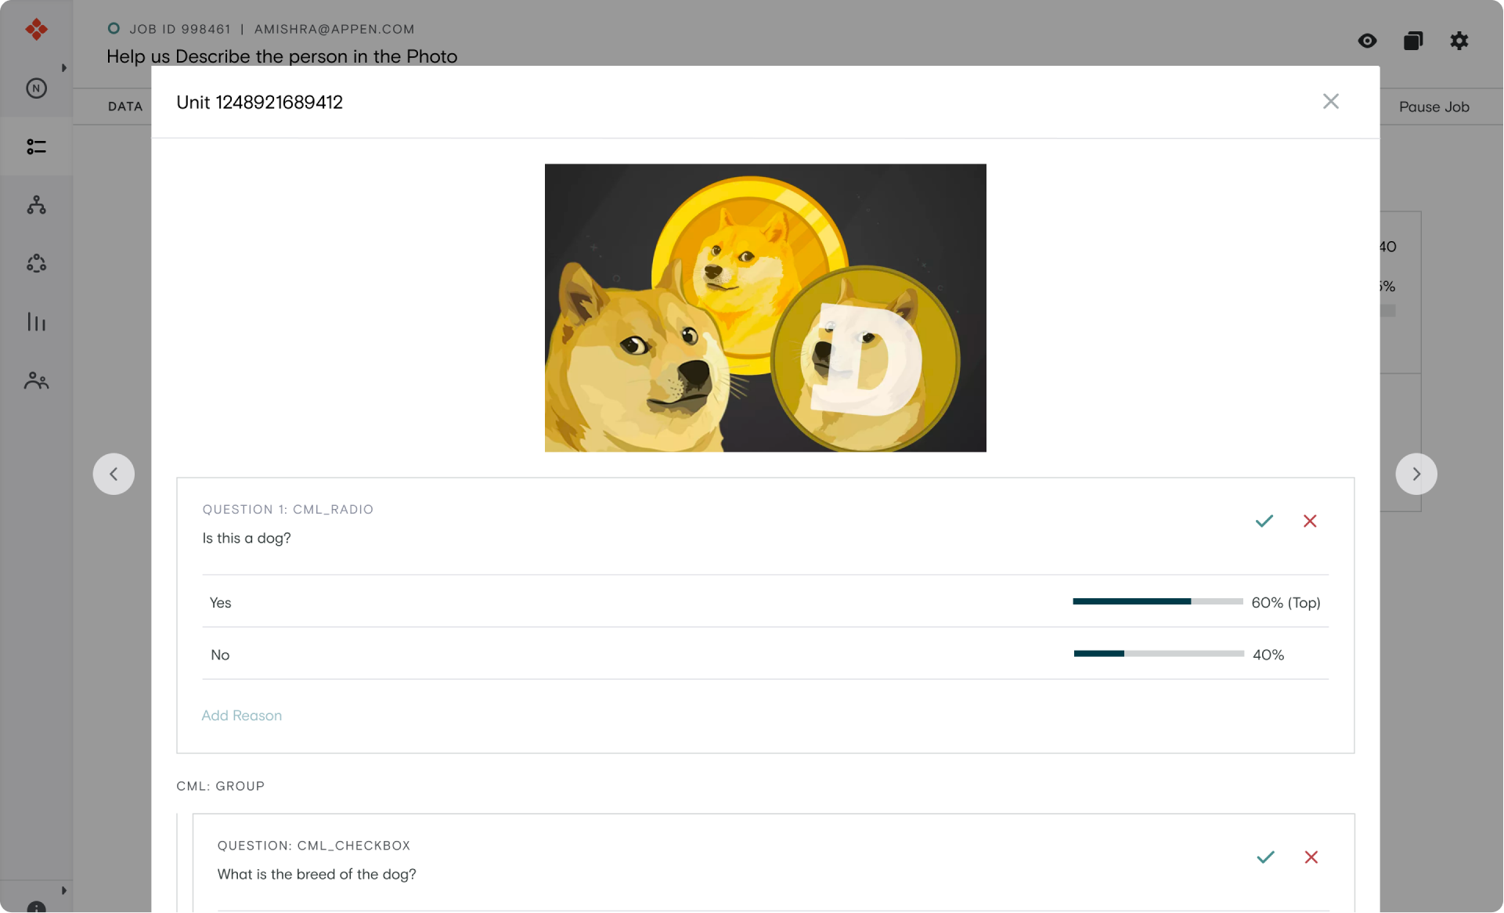This screenshot has width=1504, height=913.
Task: Click the copy job icon in header
Action: tap(1412, 41)
